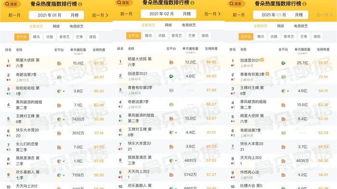Screen dimensions: 337x189
Task: Switch to 网综 tab in January panel
Action: [56, 26]
